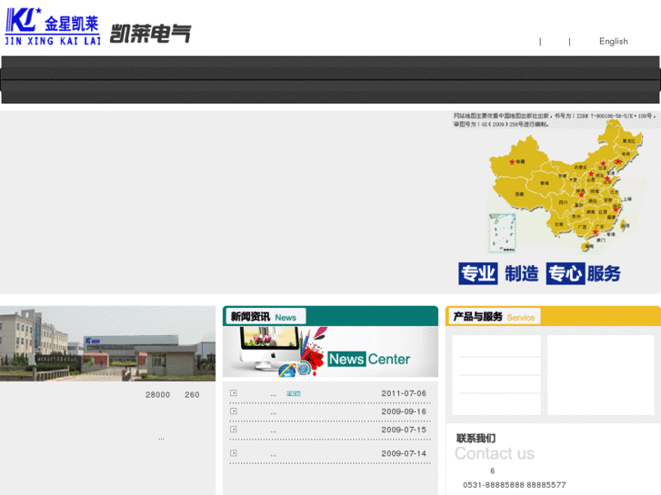Click arrow icon beside 2011-07-06 news
Screen dimensions: 661x495
[x=234, y=393]
